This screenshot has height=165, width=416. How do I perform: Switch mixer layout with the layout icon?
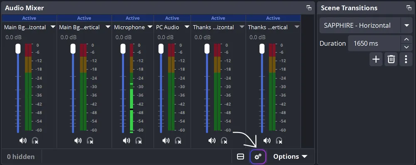point(240,157)
